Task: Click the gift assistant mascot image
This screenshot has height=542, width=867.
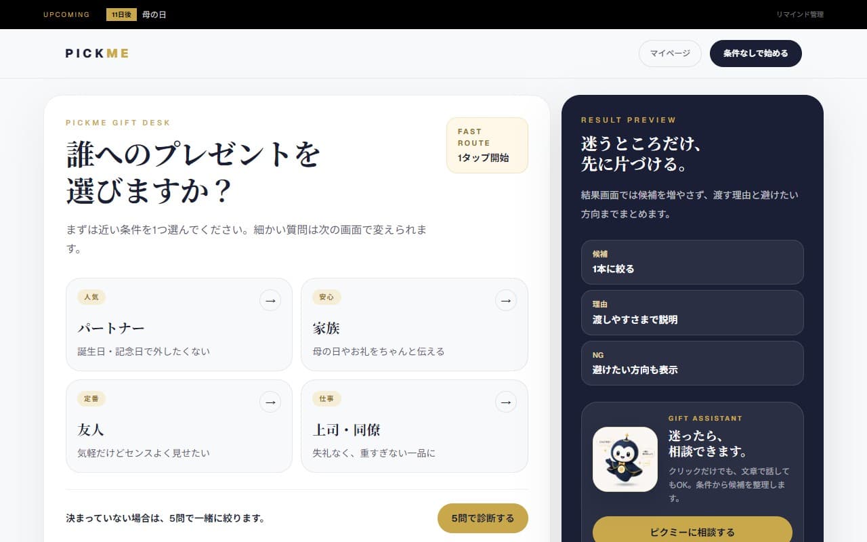Action: tap(625, 459)
